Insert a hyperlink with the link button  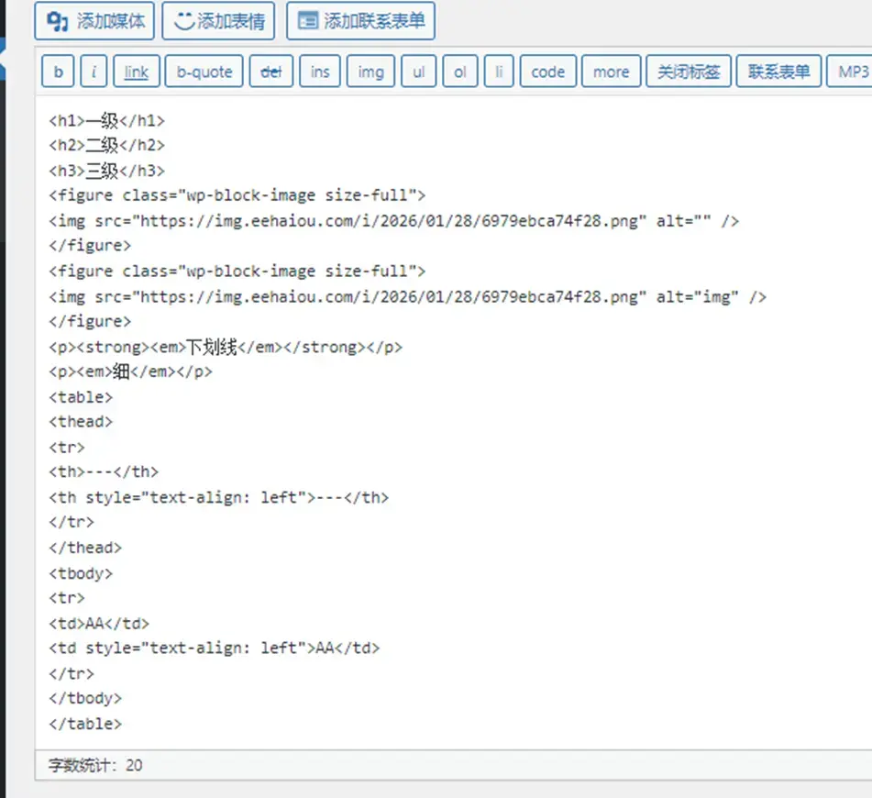135,72
